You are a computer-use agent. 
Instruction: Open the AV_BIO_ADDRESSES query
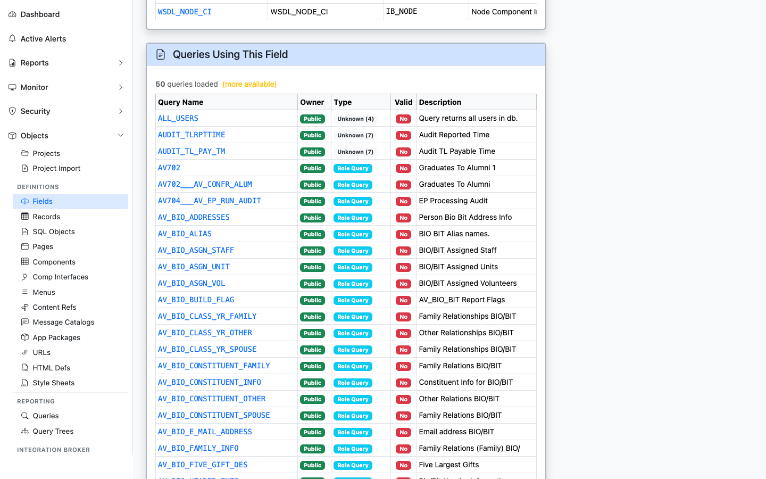pyautogui.click(x=194, y=217)
